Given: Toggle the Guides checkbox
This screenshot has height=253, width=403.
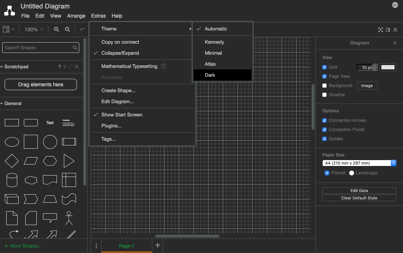Looking at the screenshot, I should tap(324, 139).
